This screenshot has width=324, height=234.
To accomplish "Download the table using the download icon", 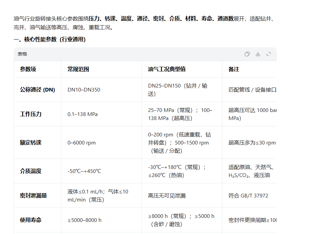I will [x=258, y=54].
